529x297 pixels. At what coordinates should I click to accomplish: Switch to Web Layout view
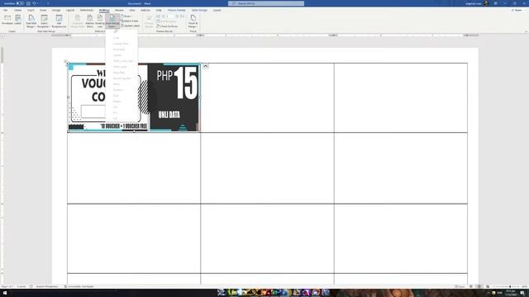pyautogui.click(x=487, y=286)
